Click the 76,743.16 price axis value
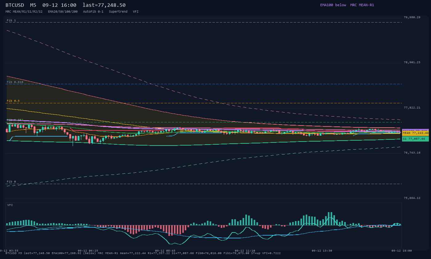The image size is (431, 259). (412, 153)
